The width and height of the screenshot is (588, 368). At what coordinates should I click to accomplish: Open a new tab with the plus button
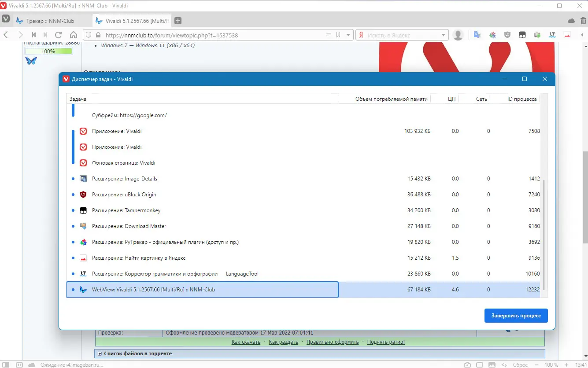pos(178,21)
